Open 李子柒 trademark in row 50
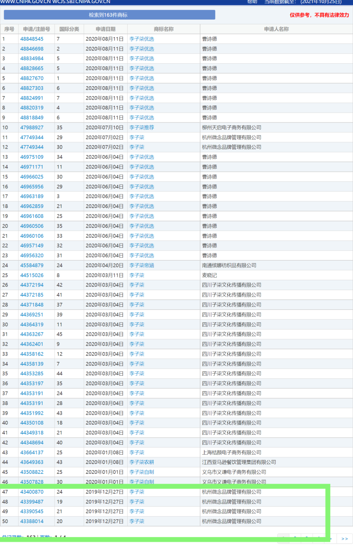 pyautogui.click(x=137, y=522)
